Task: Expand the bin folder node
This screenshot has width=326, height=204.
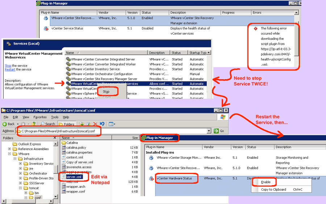Action: [26, 193]
